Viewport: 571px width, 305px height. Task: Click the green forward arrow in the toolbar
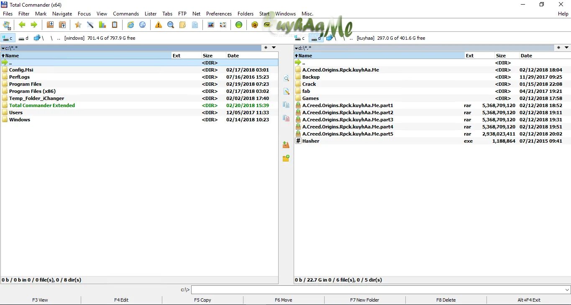[34, 25]
